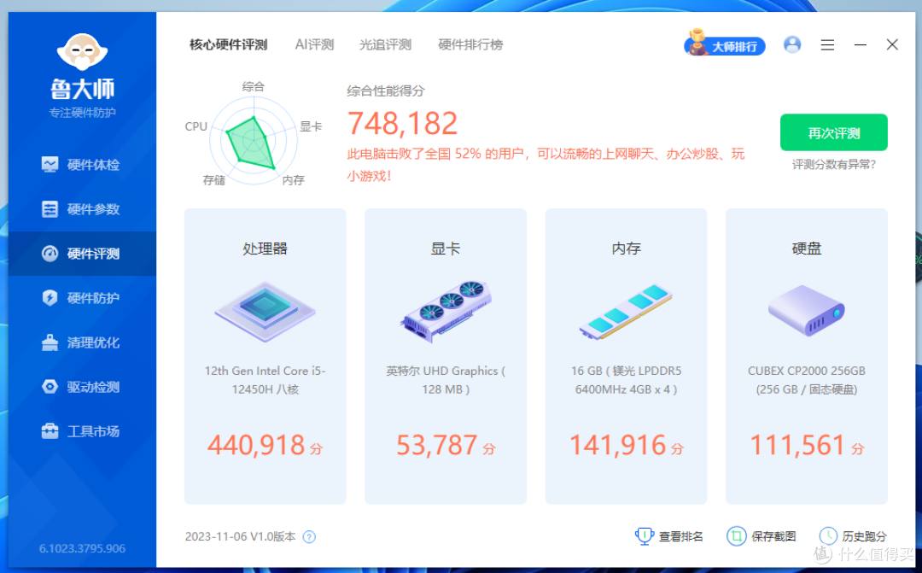Click the 查看排名 trophy icon
The height and width of the screenshot is (573, 922).
pyautogui.click(x=645, y=536)
